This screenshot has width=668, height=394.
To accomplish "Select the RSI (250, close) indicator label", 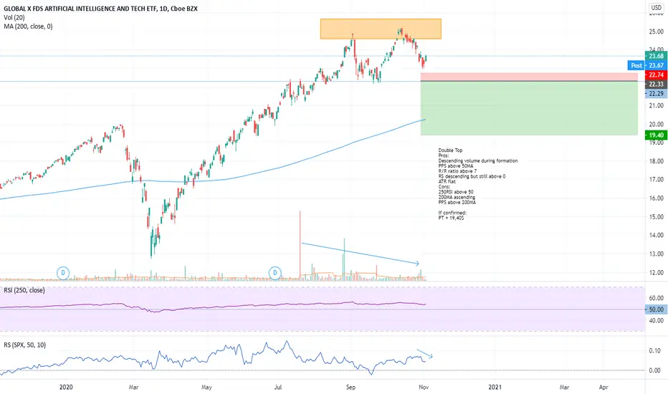I will pos(24,290).
